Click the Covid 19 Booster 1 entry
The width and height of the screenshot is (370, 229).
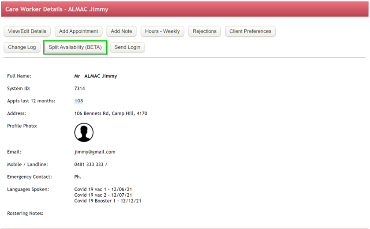click(x=107, y=201)
